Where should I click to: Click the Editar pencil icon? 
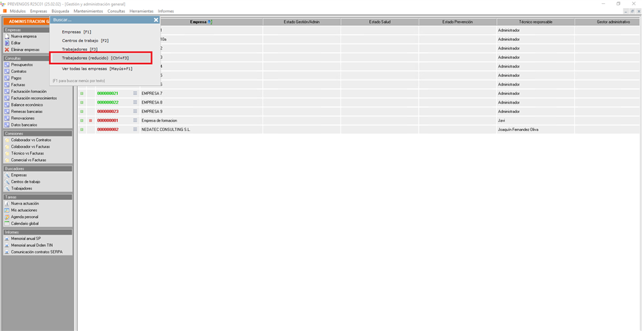click(x=7, y=43)
